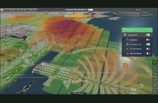
Task: Click the panel layout icon at top-left
Action: [x=2, y=10]
